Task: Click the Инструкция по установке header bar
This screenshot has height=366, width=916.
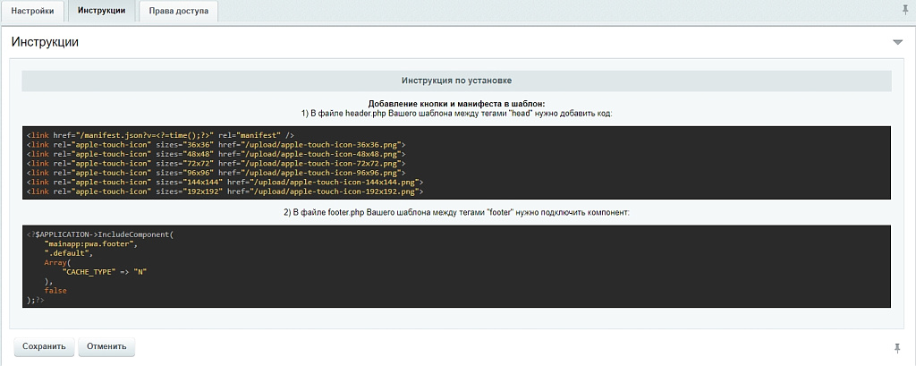Action: click(456, 81)
